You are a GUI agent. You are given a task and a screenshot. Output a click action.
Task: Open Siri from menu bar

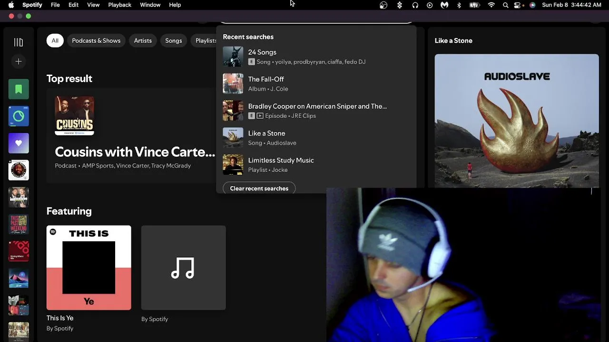click(x=532, y=5)
